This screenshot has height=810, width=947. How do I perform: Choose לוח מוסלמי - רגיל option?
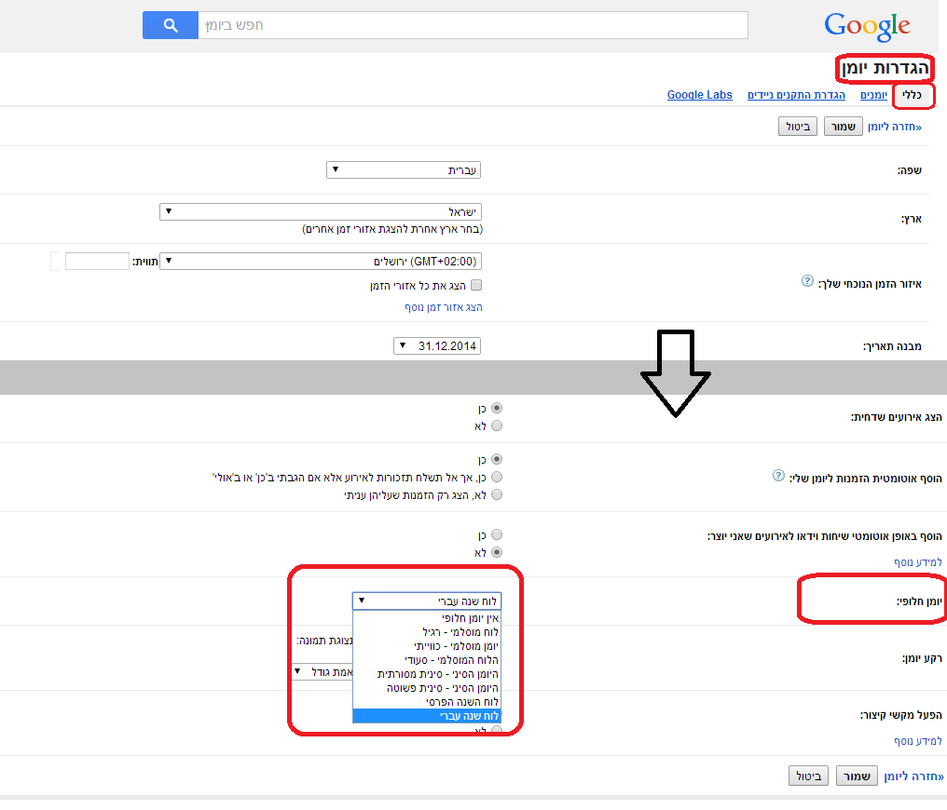pos(427,632)
